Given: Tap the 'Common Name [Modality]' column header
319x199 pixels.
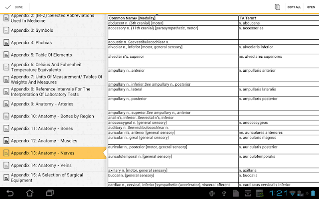Looking at the screenshot, I should 173,18.
